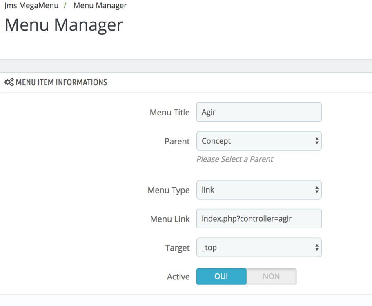Open the Target dropdown showing _top
The height and width of the screenshot is (306, 372).
259,248
